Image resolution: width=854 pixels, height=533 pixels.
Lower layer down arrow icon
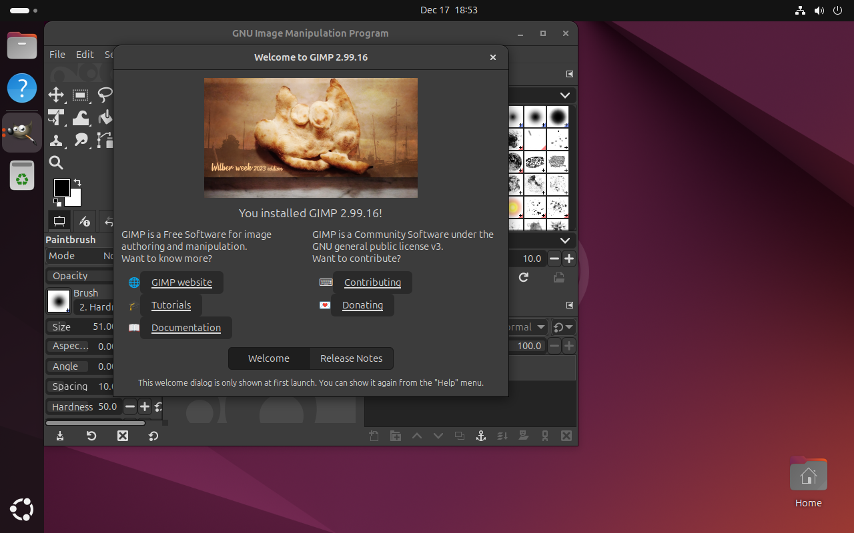pyautogui.click(x=438, y=436)
